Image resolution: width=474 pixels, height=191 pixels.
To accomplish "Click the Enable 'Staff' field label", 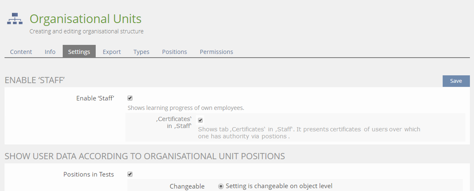I will point(95,98).
